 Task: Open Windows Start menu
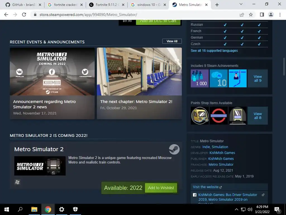pos(7,209)
